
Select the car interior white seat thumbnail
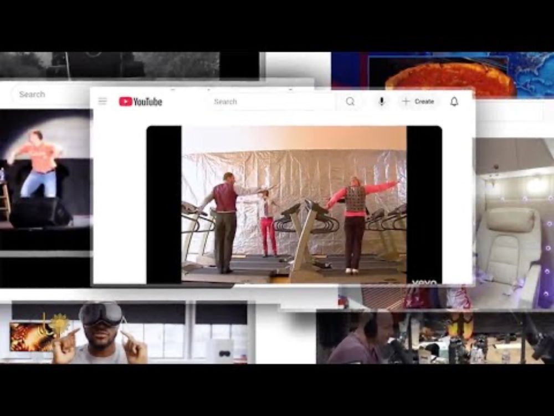(514, 223)
